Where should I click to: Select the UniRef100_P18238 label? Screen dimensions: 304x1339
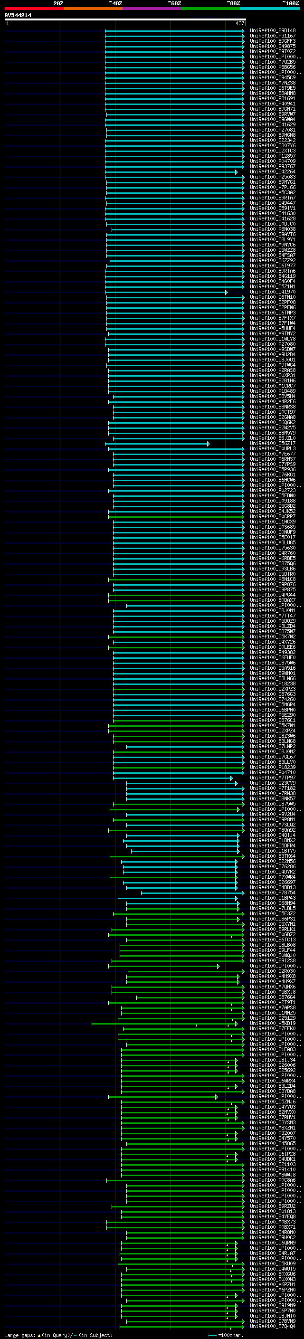tap(273, 684)
